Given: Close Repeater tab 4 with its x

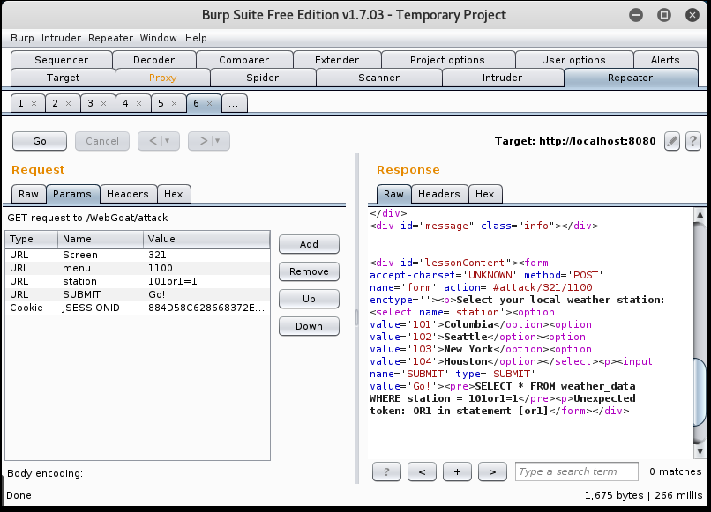Looking at the screenshot, I should pyautogui.click(x=138, y=104).
